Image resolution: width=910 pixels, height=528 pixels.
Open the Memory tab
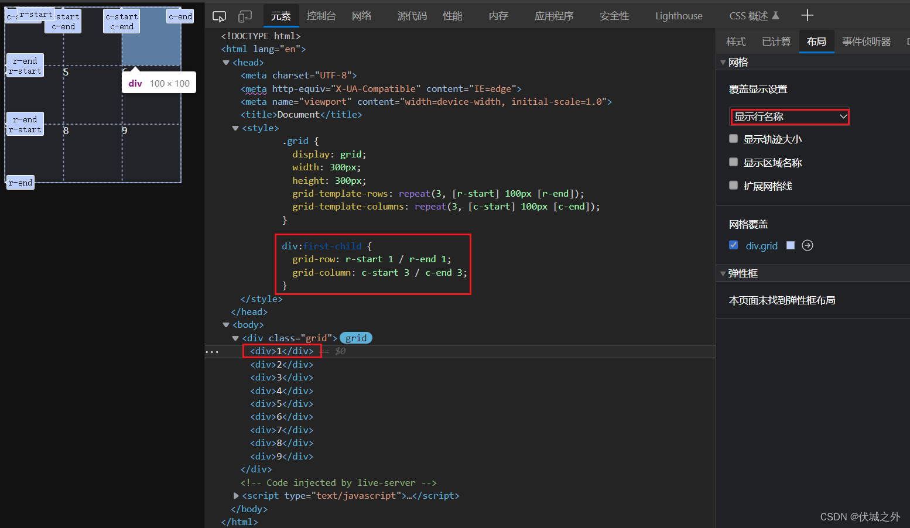tap(498, 16)
